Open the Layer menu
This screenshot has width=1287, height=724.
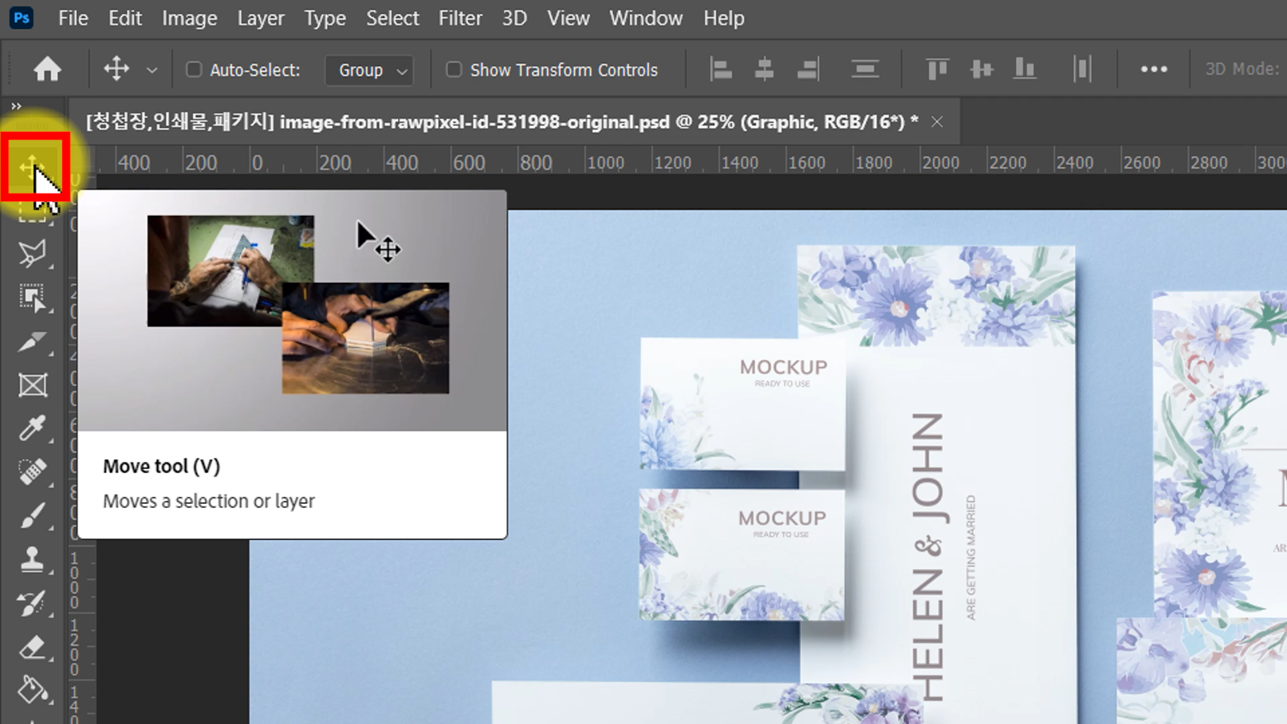tap(260, 18)
